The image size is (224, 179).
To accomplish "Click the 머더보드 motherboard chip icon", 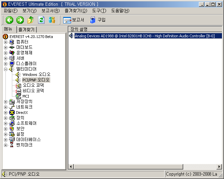I will click(x=12, y=47).
